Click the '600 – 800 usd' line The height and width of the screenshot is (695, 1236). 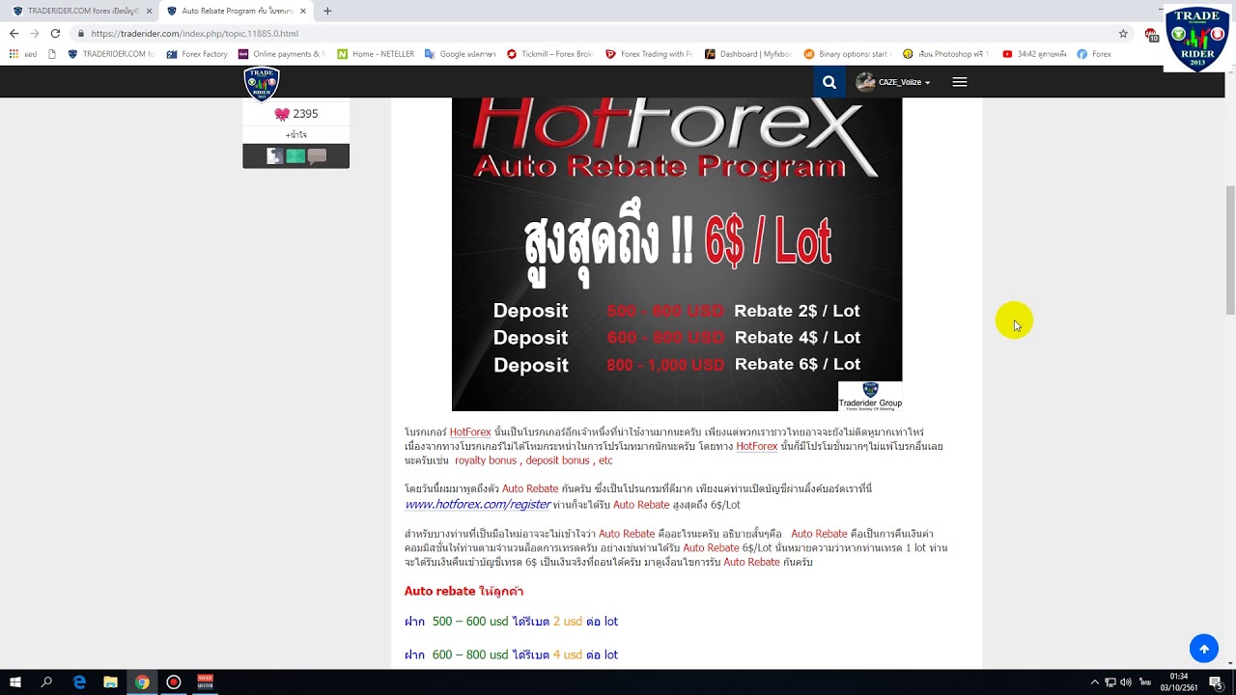click(x=511, y=654)
